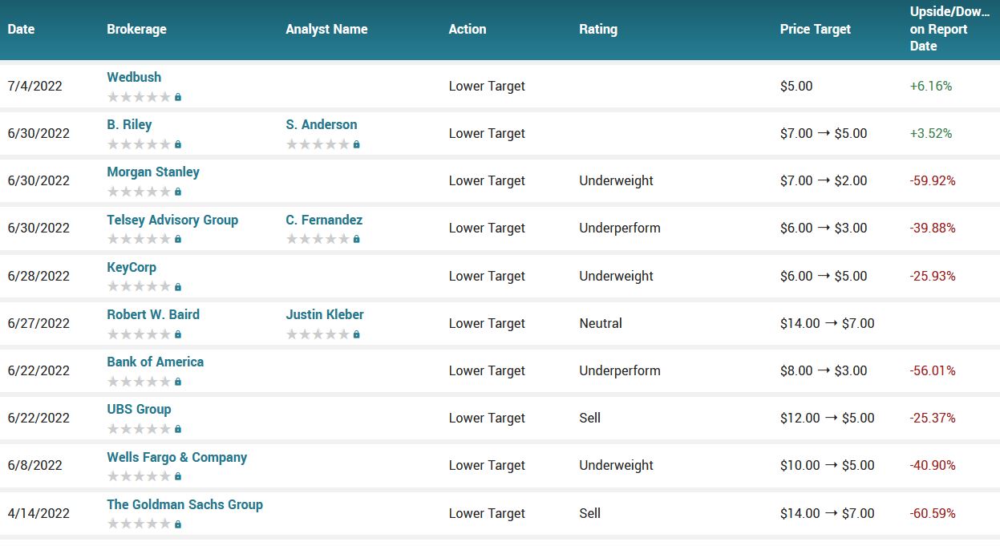Select the Neutral rating cell
Screen dimensions: 1000x546
pos(601,323)
